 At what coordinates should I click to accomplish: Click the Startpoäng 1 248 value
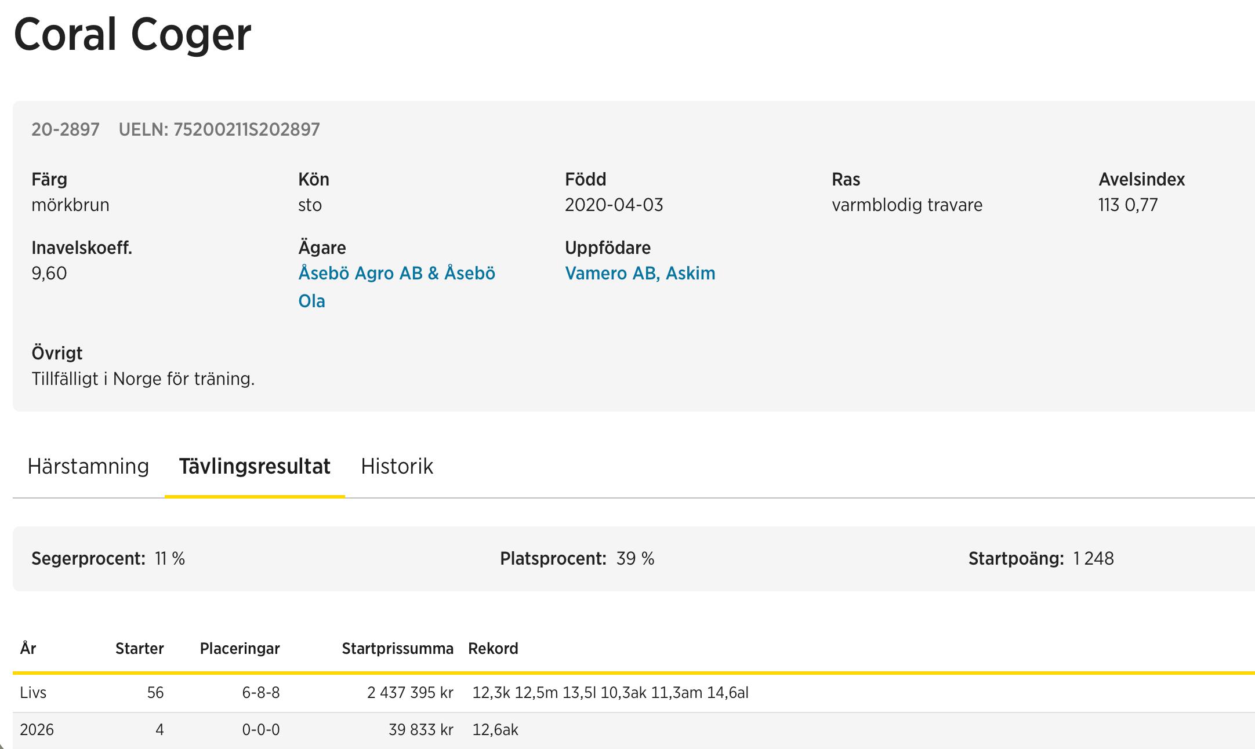(x=1093, y=558)
